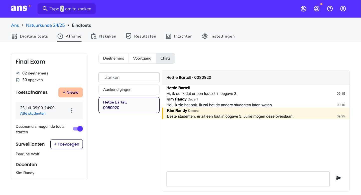The height and width of the screenshot is (195, 361).
Task: Select the Chats tab
Action: tap(165, 58)
